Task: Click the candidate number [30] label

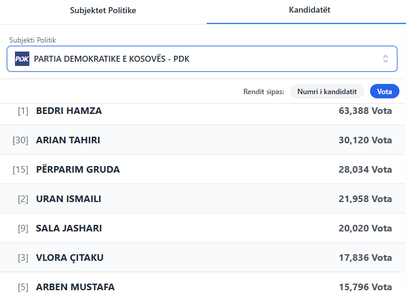Action: pos(20,140)
